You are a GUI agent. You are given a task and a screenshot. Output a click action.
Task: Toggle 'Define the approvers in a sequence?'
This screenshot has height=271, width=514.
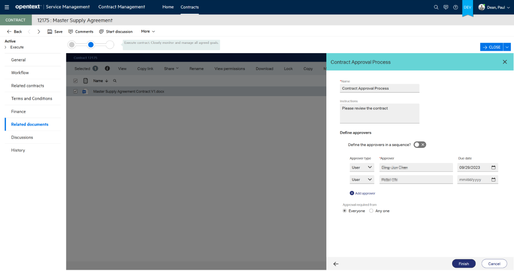[420, 144]
